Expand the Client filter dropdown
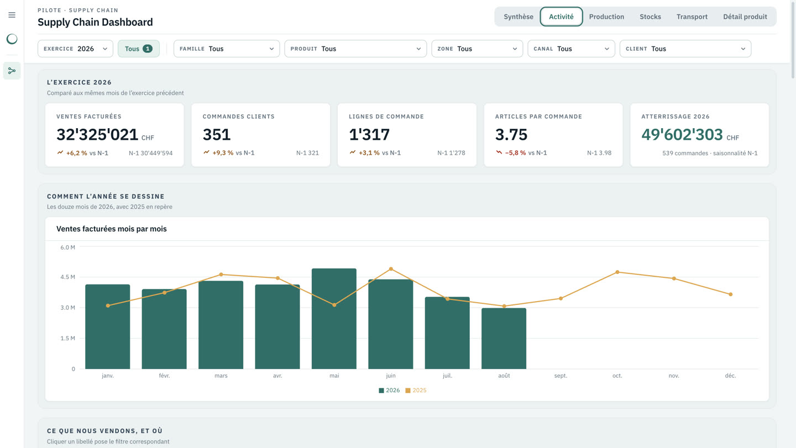 [685, 49]
